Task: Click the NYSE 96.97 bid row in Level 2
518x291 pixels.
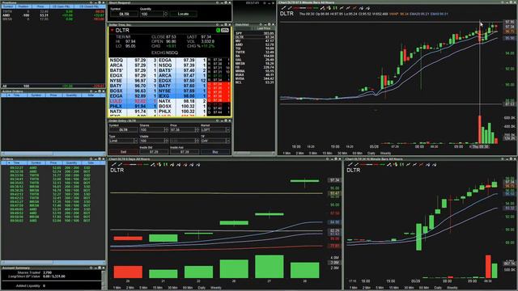Action: click(133, 81)
